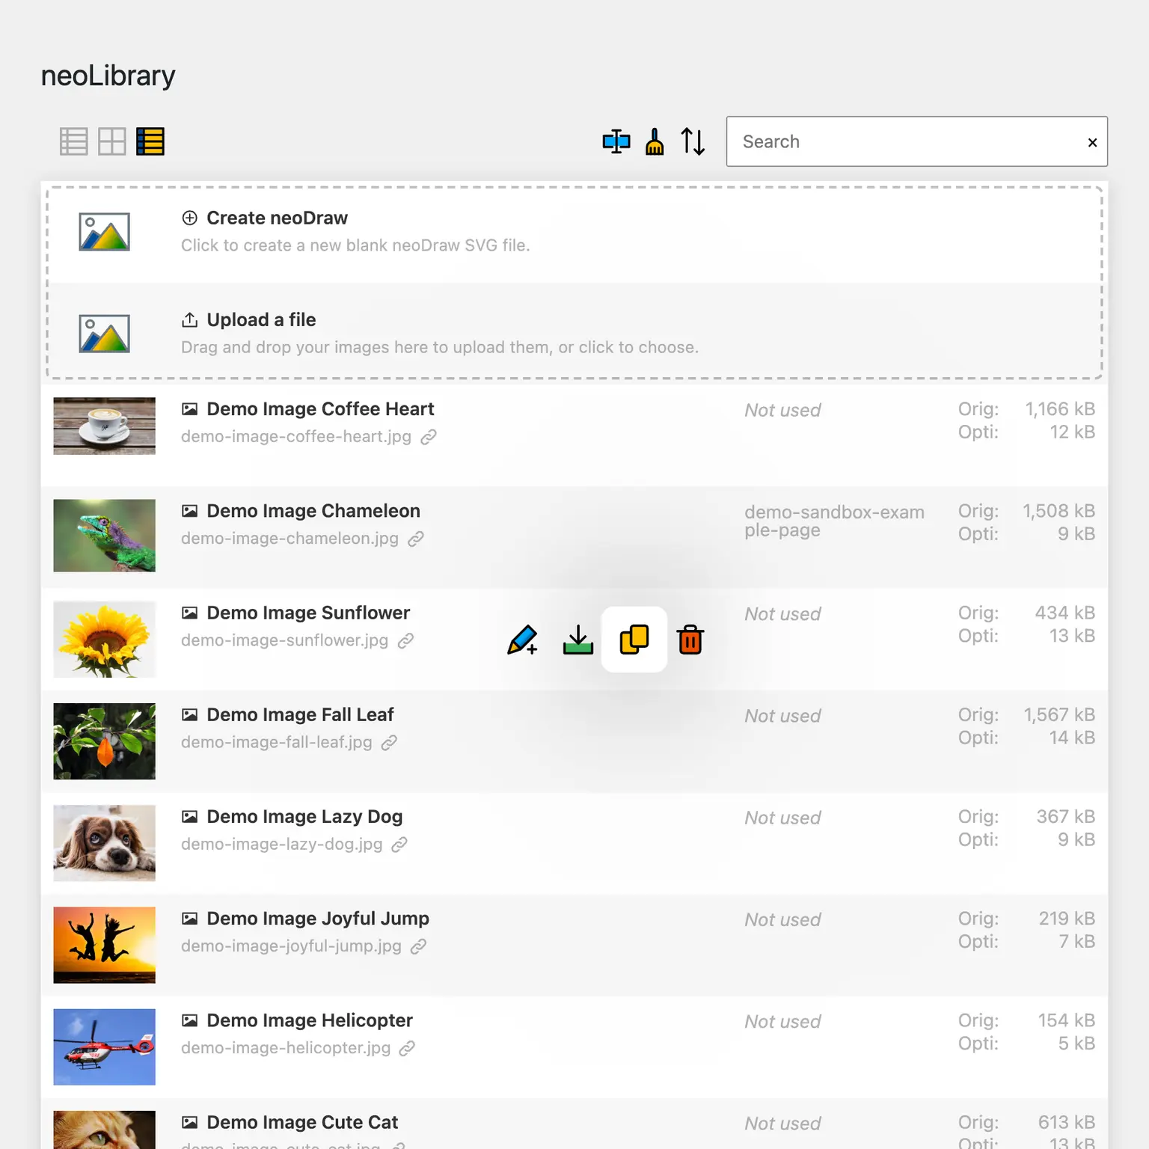Duplicate the Sunflower image
This screenshot has height=1149, width=1149.
tap(634, 640)
